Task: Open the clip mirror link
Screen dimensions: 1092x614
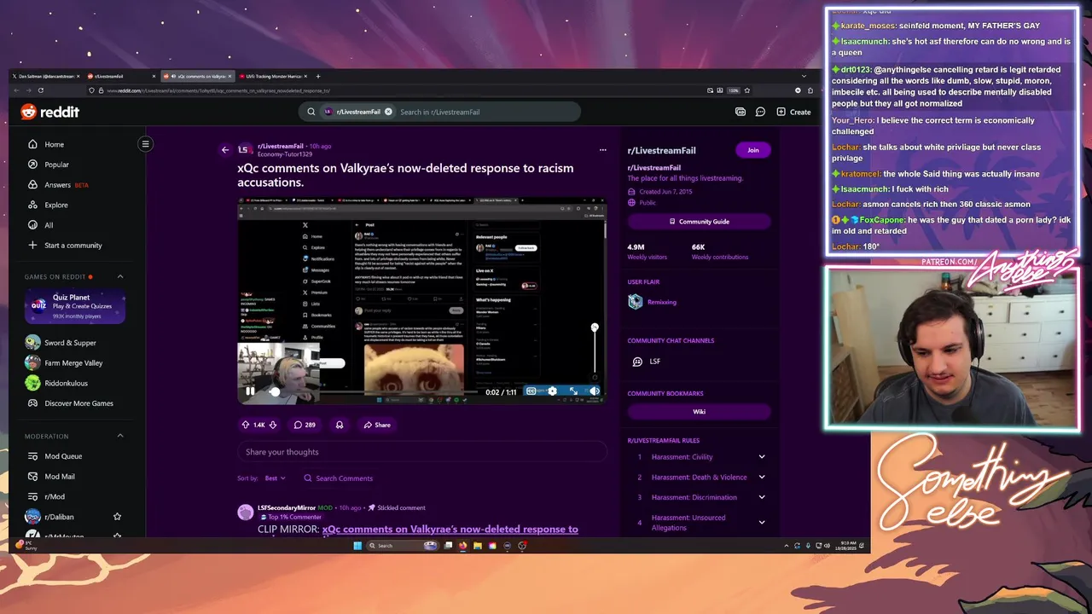Action: click(x=450, y=530)
